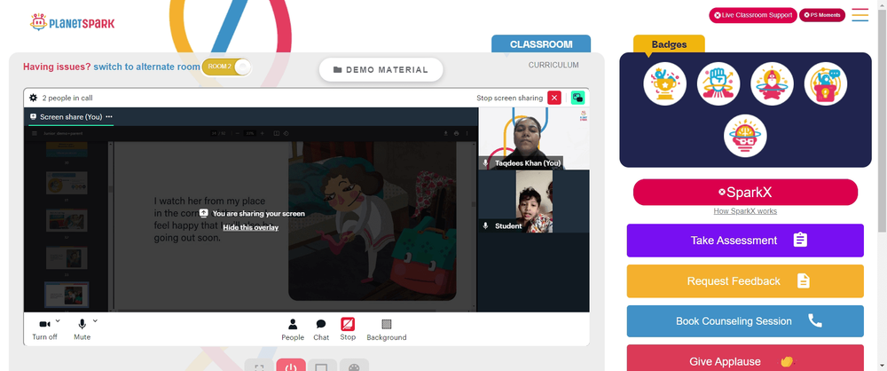887x371 pixels.
Task: Open DEMO MATERIAL folder button
Action: point(381,69)
